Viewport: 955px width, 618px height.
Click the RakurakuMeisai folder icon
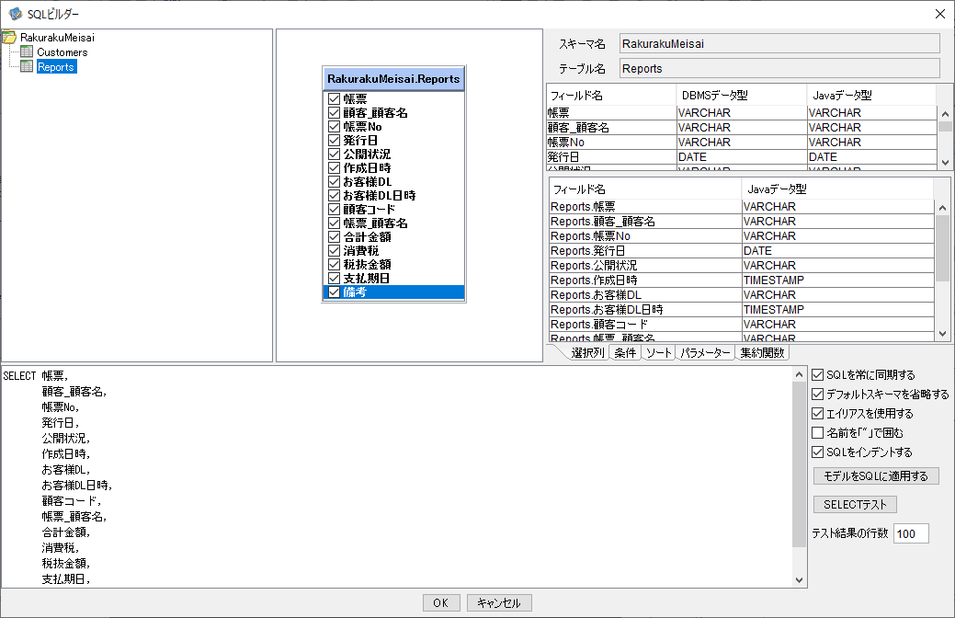(9, 37)
